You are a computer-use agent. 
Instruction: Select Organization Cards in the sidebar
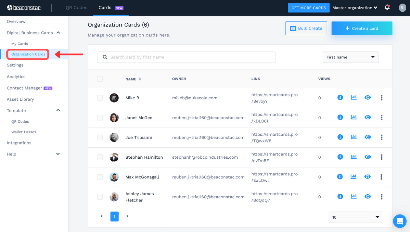tap(28, 54)
